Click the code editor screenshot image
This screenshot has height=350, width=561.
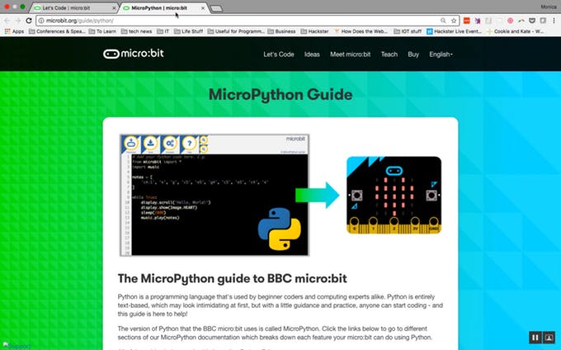pos(214,195)
